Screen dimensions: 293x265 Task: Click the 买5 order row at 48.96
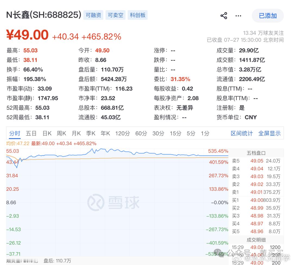[256, 232]
